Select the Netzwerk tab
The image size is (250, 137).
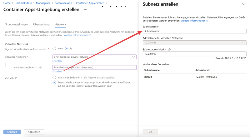[x=60, y=24]
